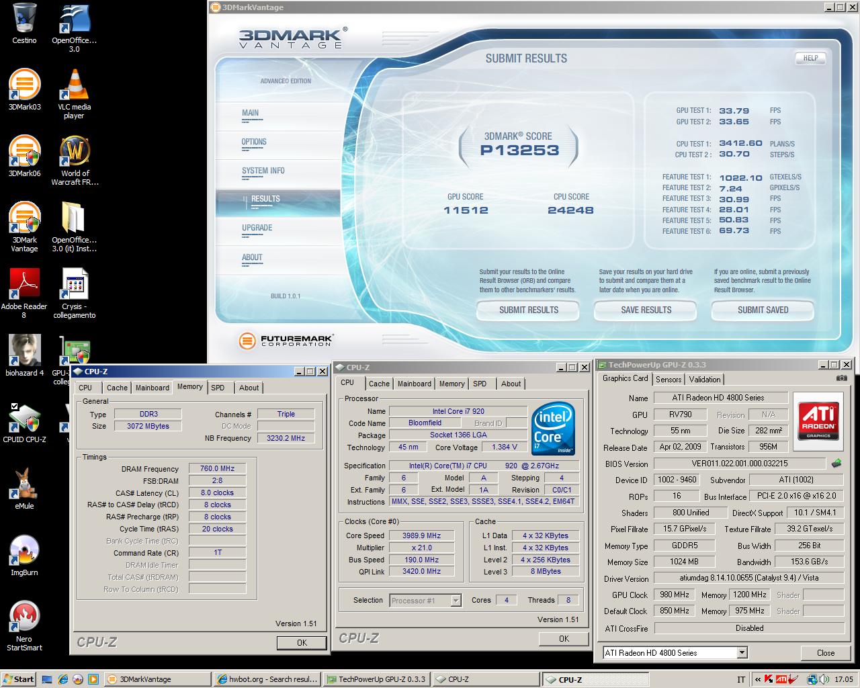Launch World of Warcraft shortcut
The height and width of the screenshot is (688, 860).
75,161
